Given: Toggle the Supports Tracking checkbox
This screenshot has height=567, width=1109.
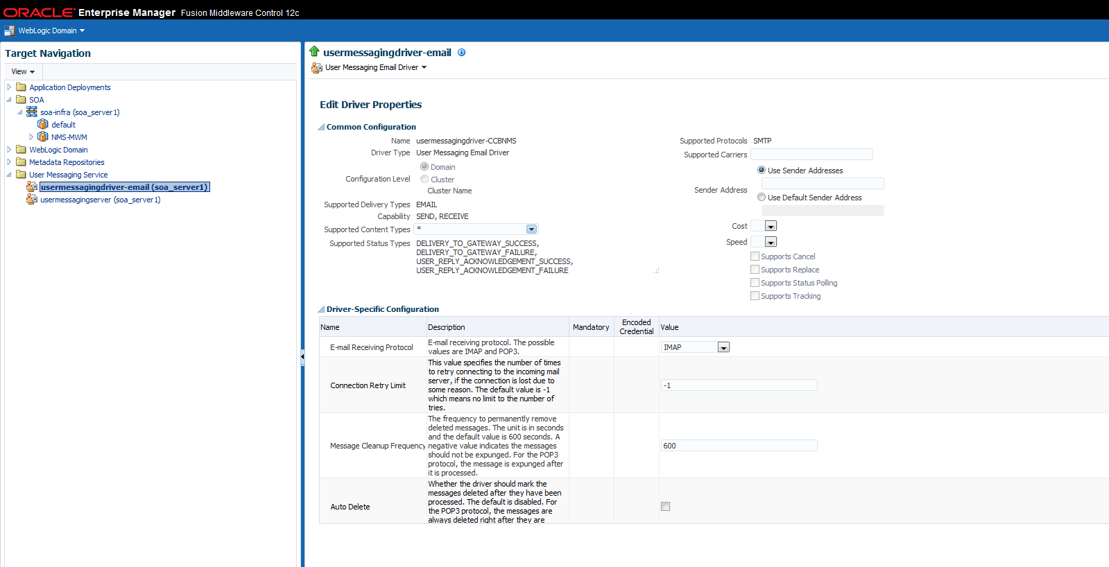Looking at the screenshot, I should [x=755, y=295].
